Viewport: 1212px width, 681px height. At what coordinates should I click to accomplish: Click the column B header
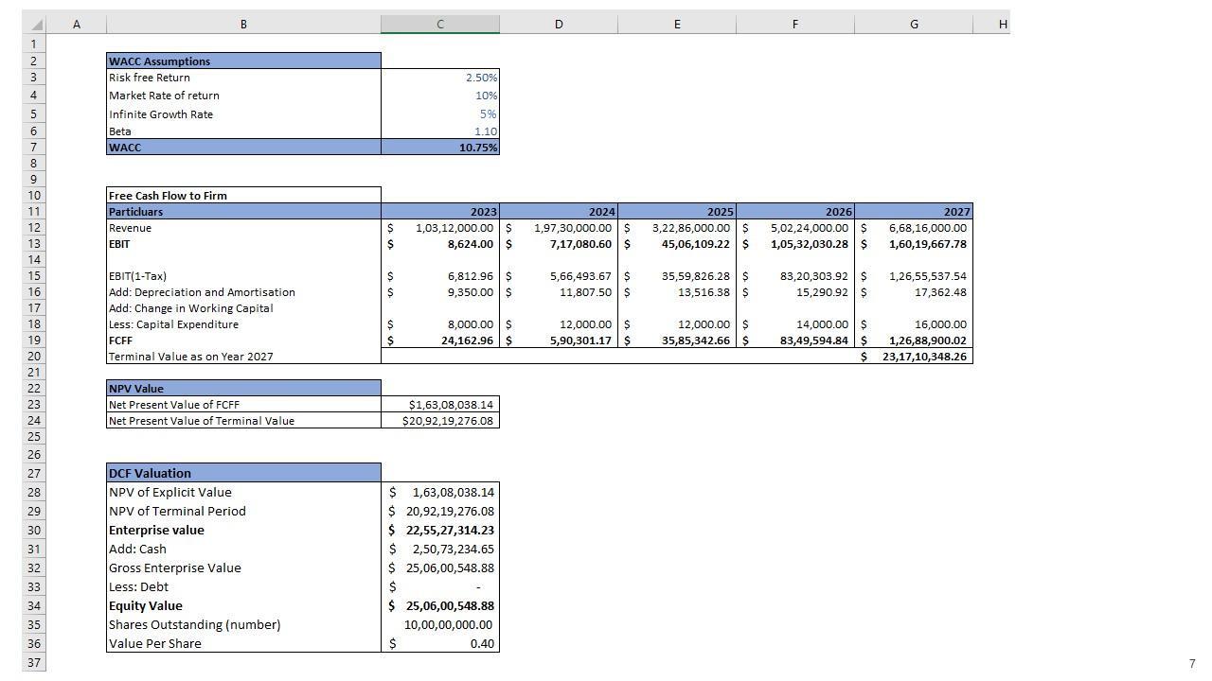(243, 25)
